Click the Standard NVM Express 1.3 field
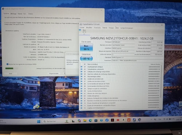 (137, 57)
